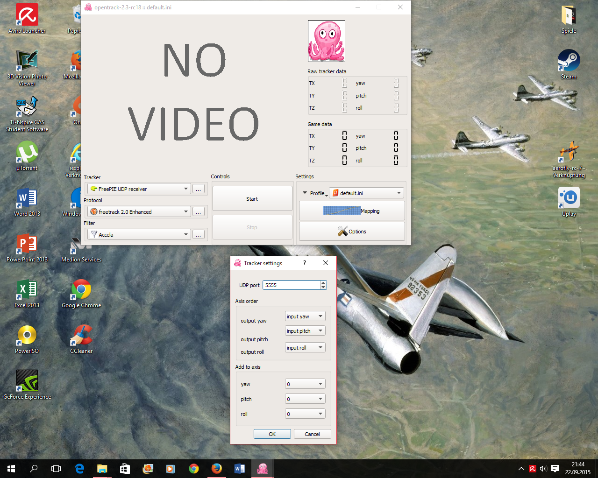Expand the Profile menu button
Screen dimensions: 598x478
314,193
